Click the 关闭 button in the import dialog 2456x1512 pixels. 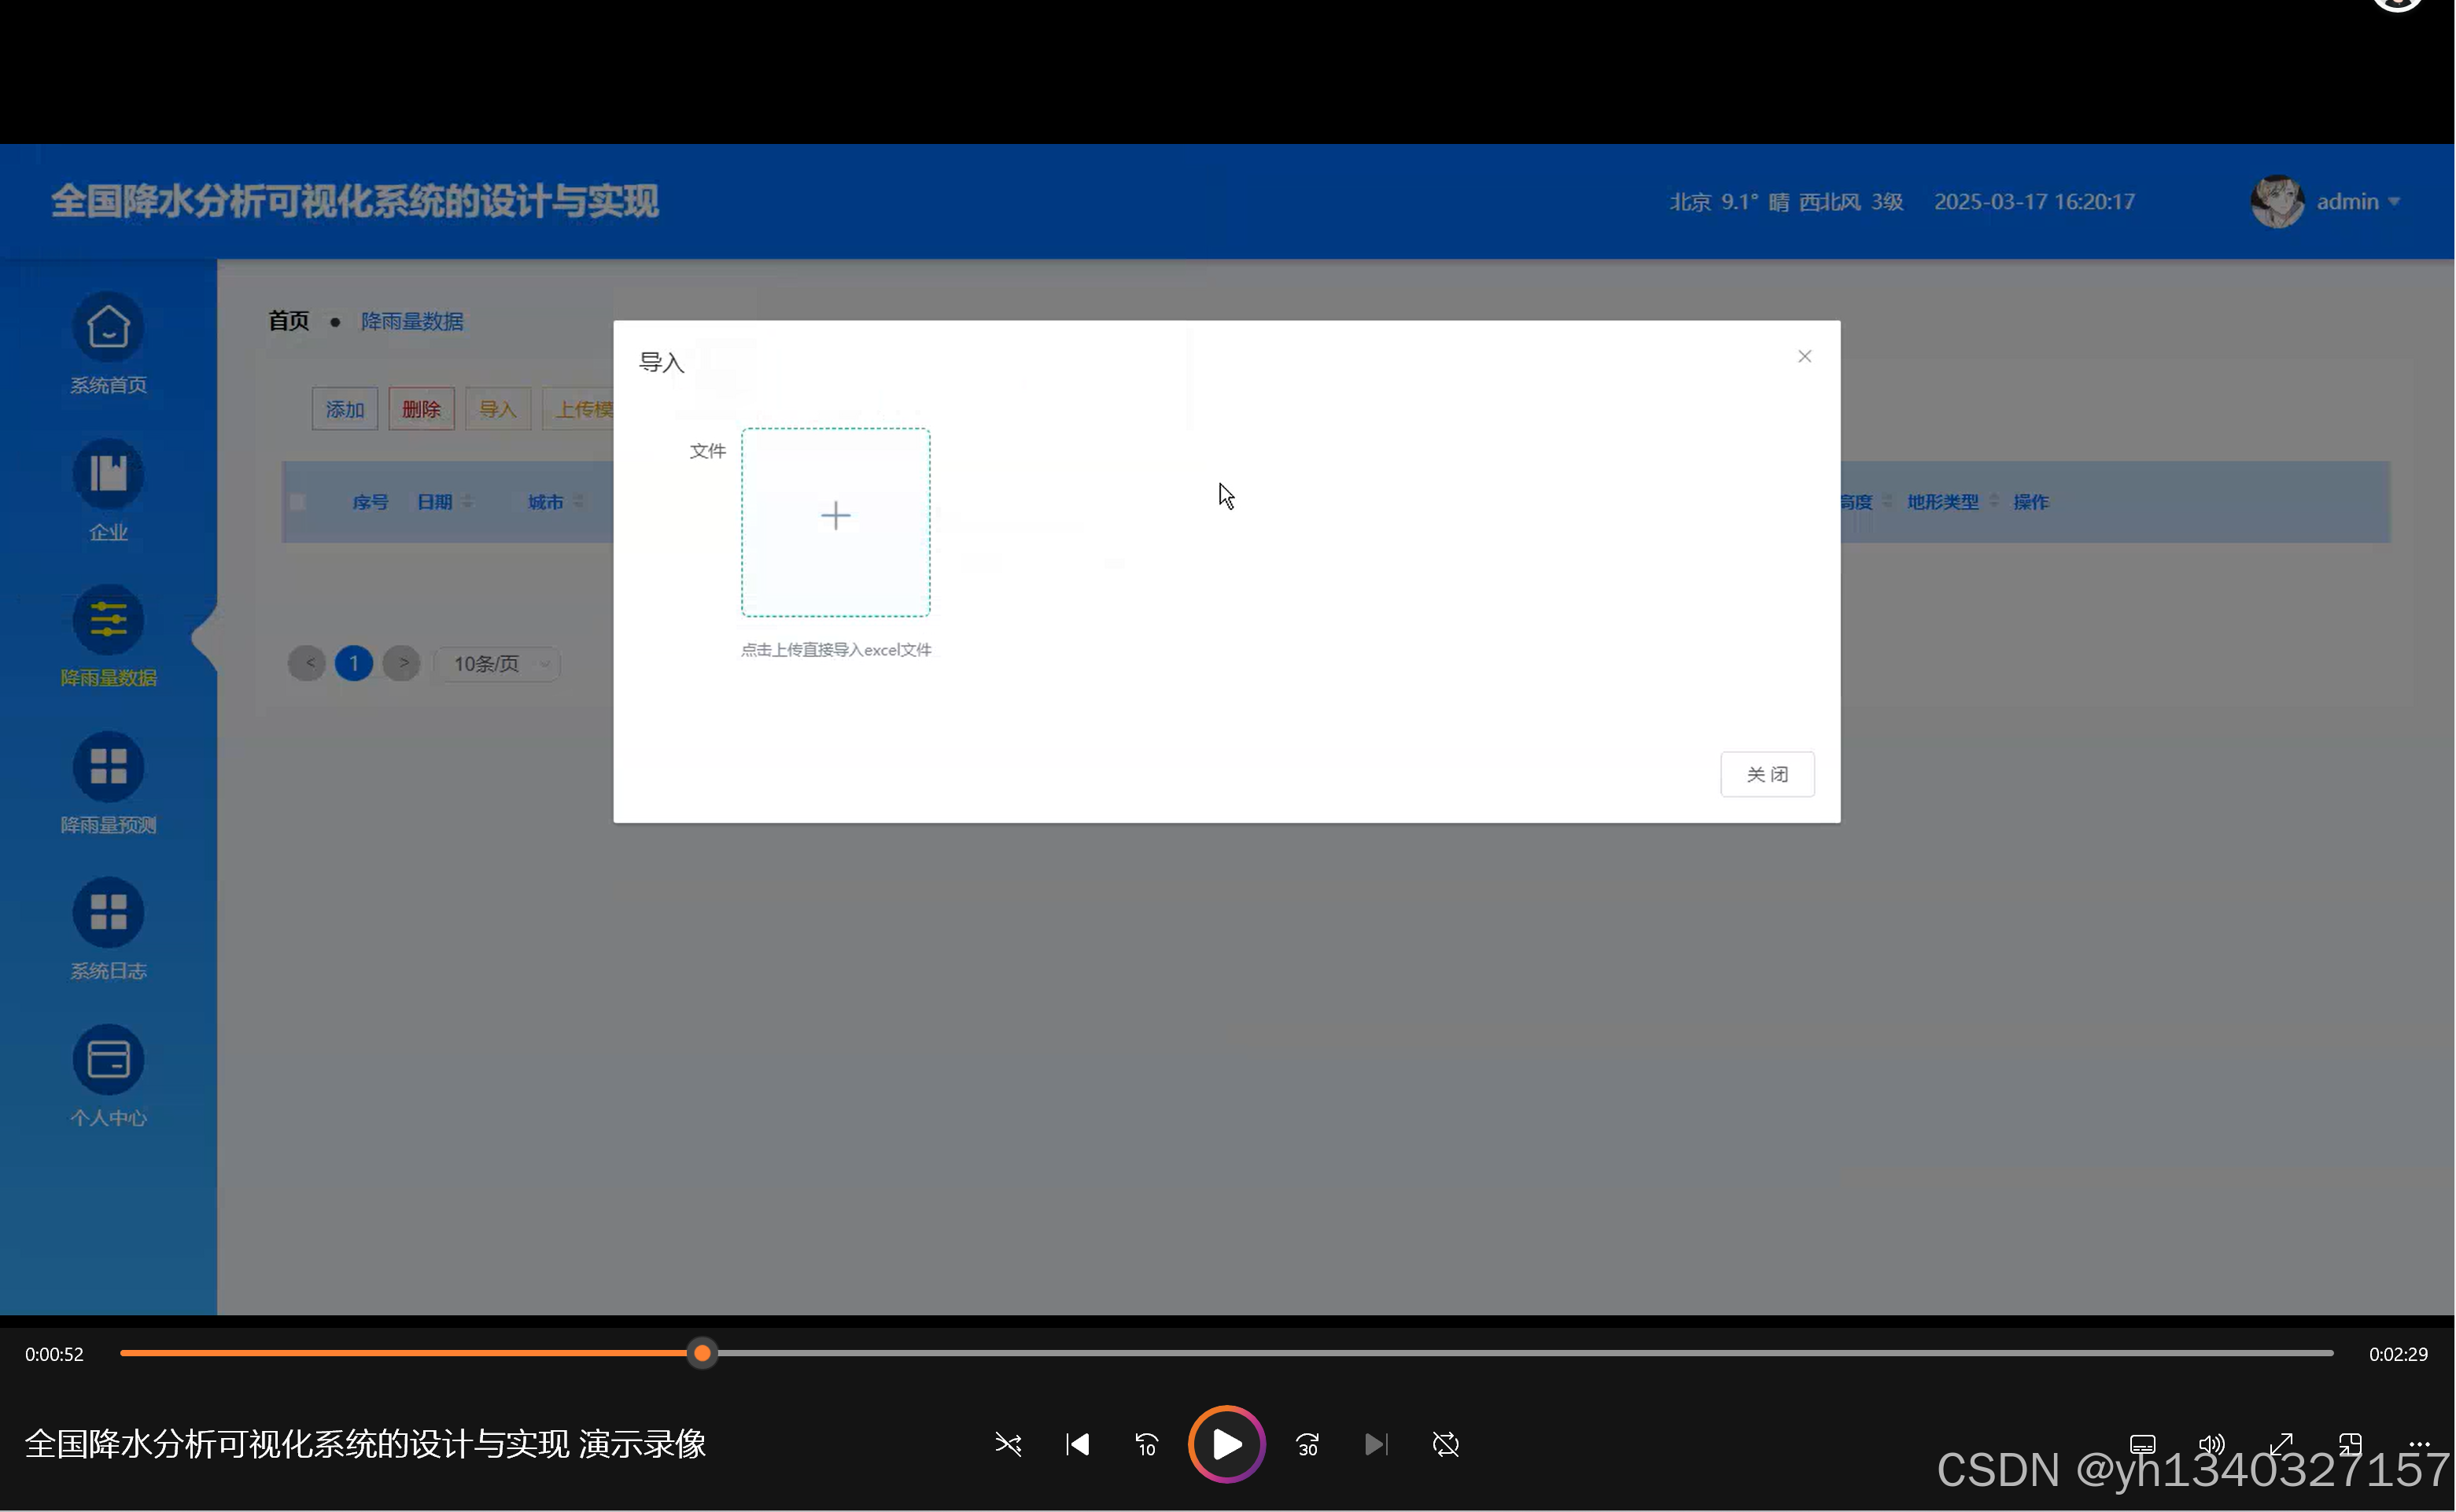pyautogui.click(x=1767, y=774)
